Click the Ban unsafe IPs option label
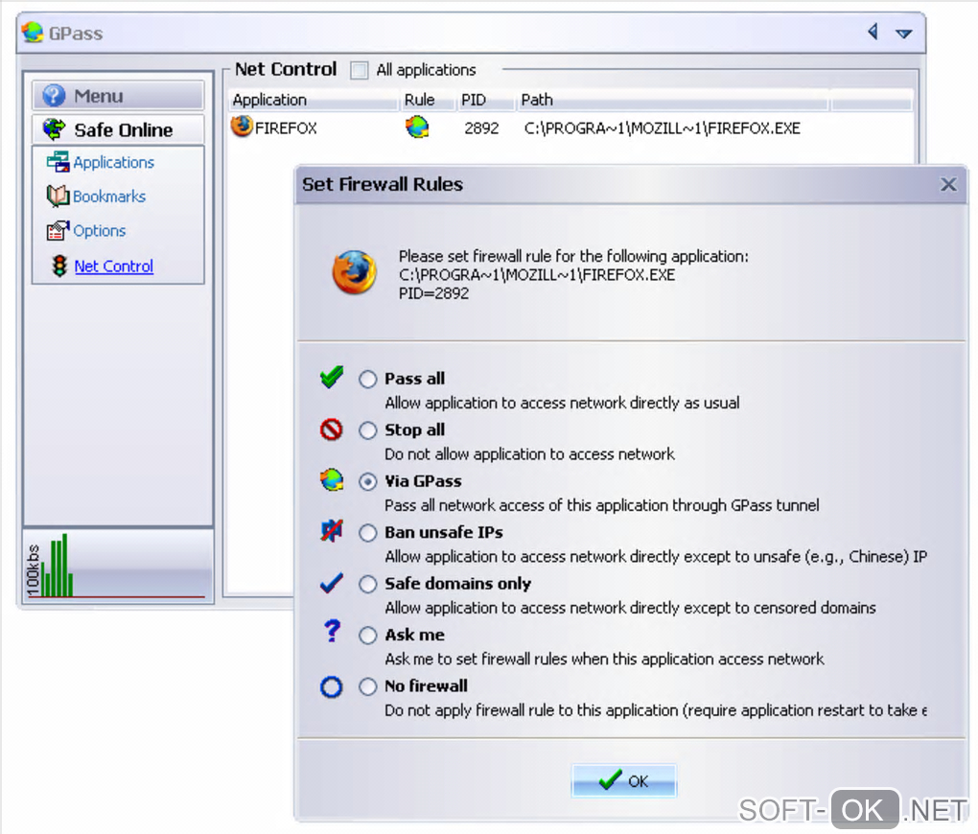Image resolution: width=978 pixels, height=834 pixels. coord(444,532)
